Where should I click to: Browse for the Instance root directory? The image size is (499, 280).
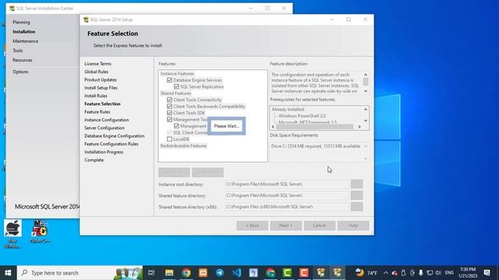pos(357,184)
